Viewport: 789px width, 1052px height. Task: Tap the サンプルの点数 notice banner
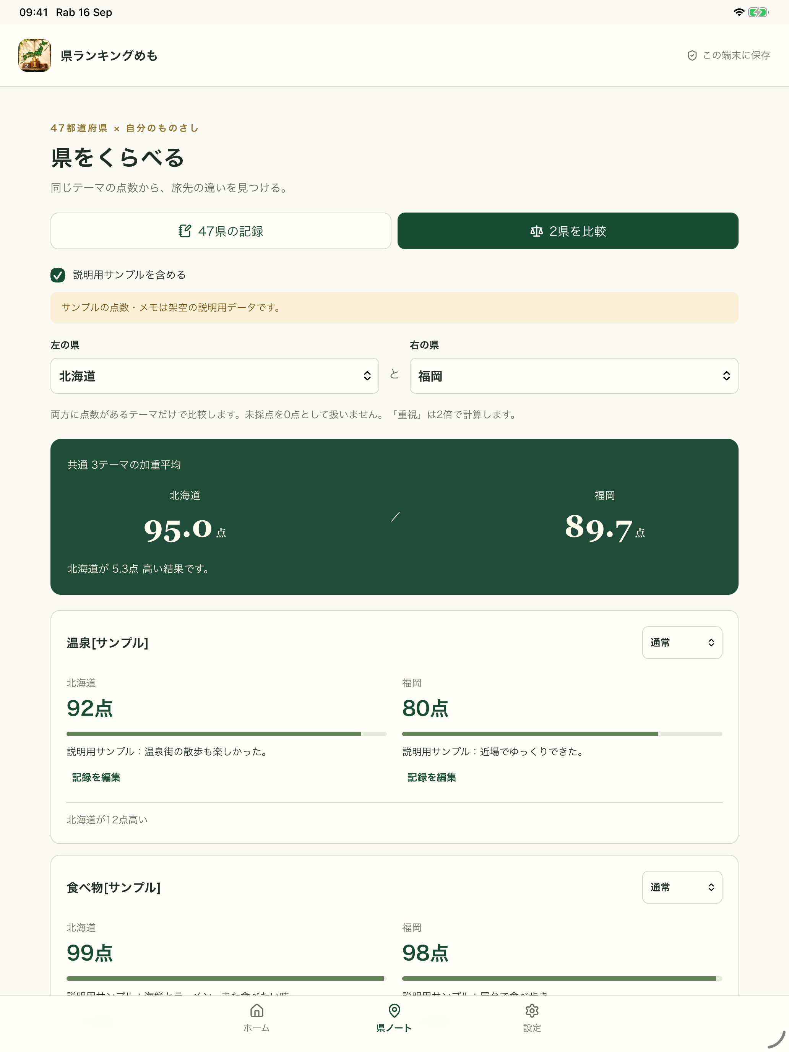click(x=394, y=308)
